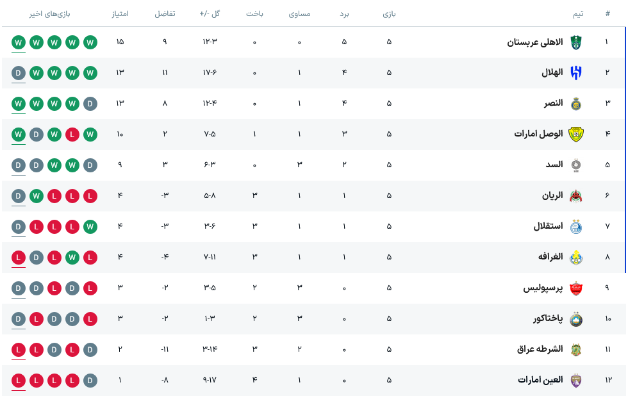628x403 pixels.
Task: Click the Pakhtakor club crest icon
Action: [x=576, y=319]
